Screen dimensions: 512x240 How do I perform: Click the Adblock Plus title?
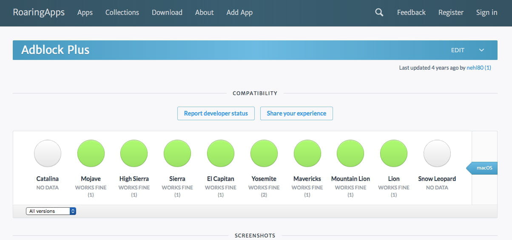click(55, 50)
